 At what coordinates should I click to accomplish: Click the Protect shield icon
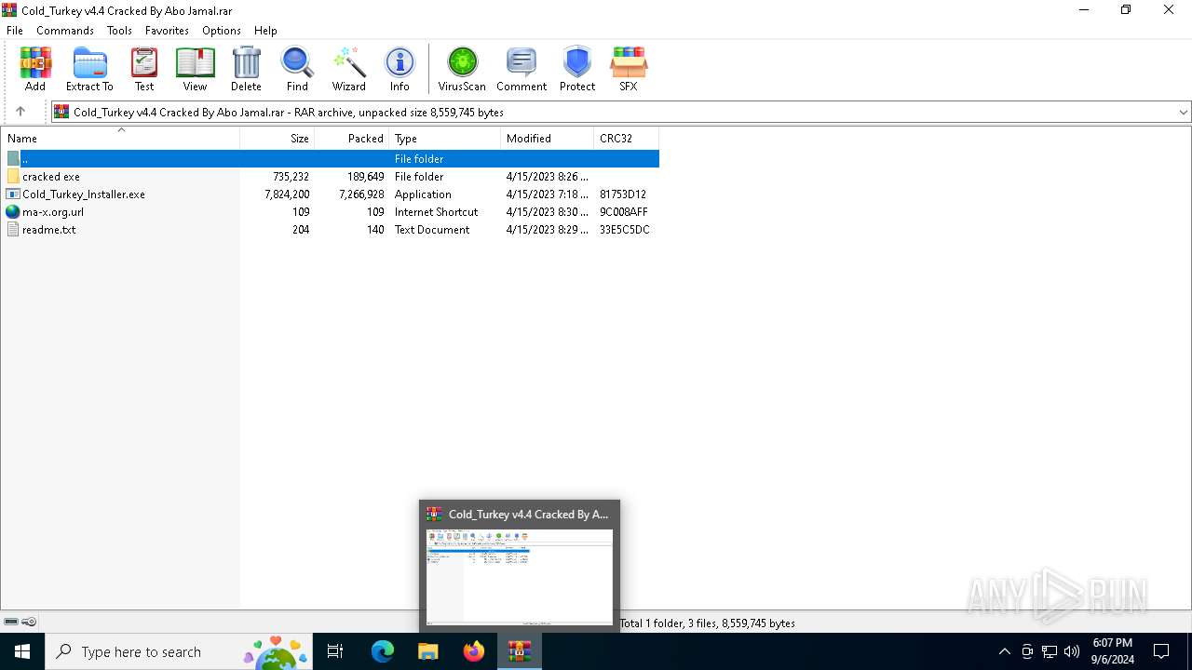[577, 69]
